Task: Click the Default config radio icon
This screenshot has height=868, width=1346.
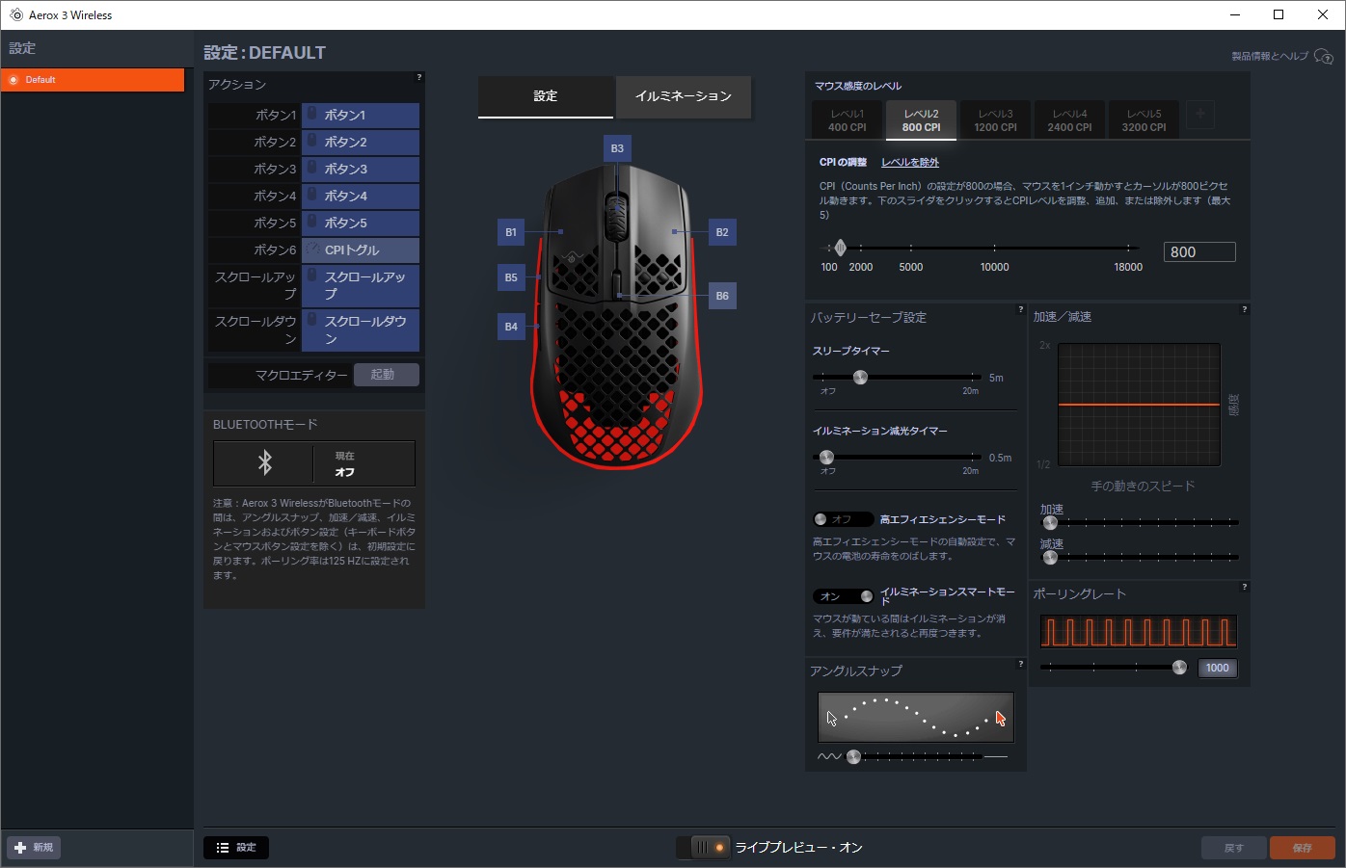Action: (x=13, y=80)
